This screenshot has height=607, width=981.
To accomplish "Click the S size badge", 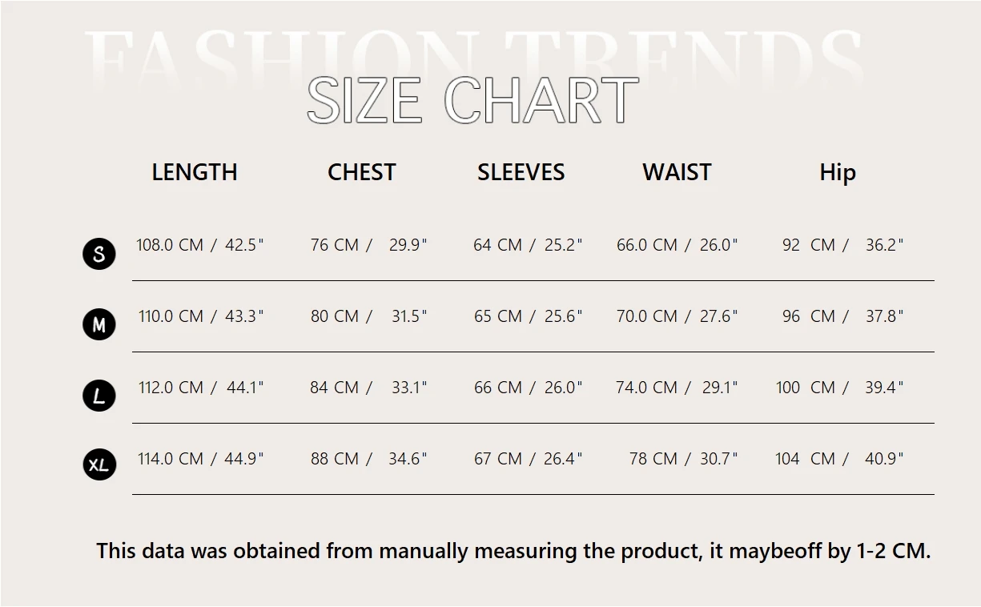I will (x=99, y=254).
